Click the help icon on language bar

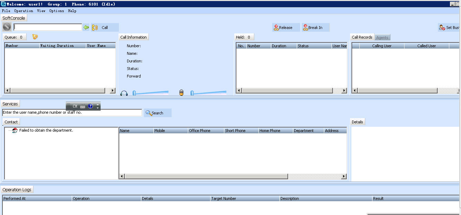(90, 106)
